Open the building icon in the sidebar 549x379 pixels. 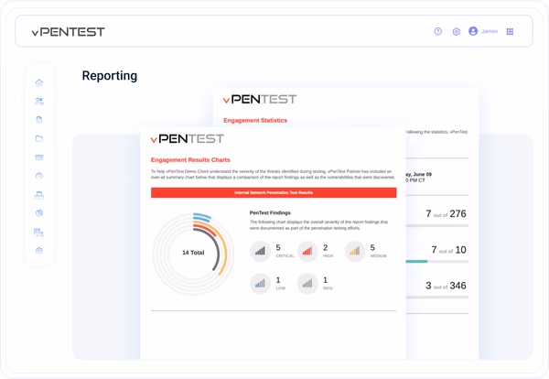pyautogui.click(x=39, y=233)
